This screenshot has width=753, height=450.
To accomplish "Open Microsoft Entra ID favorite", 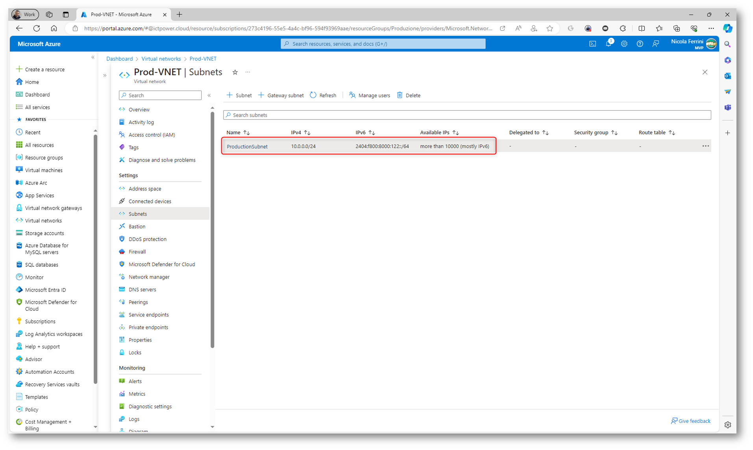I will 45,290.
